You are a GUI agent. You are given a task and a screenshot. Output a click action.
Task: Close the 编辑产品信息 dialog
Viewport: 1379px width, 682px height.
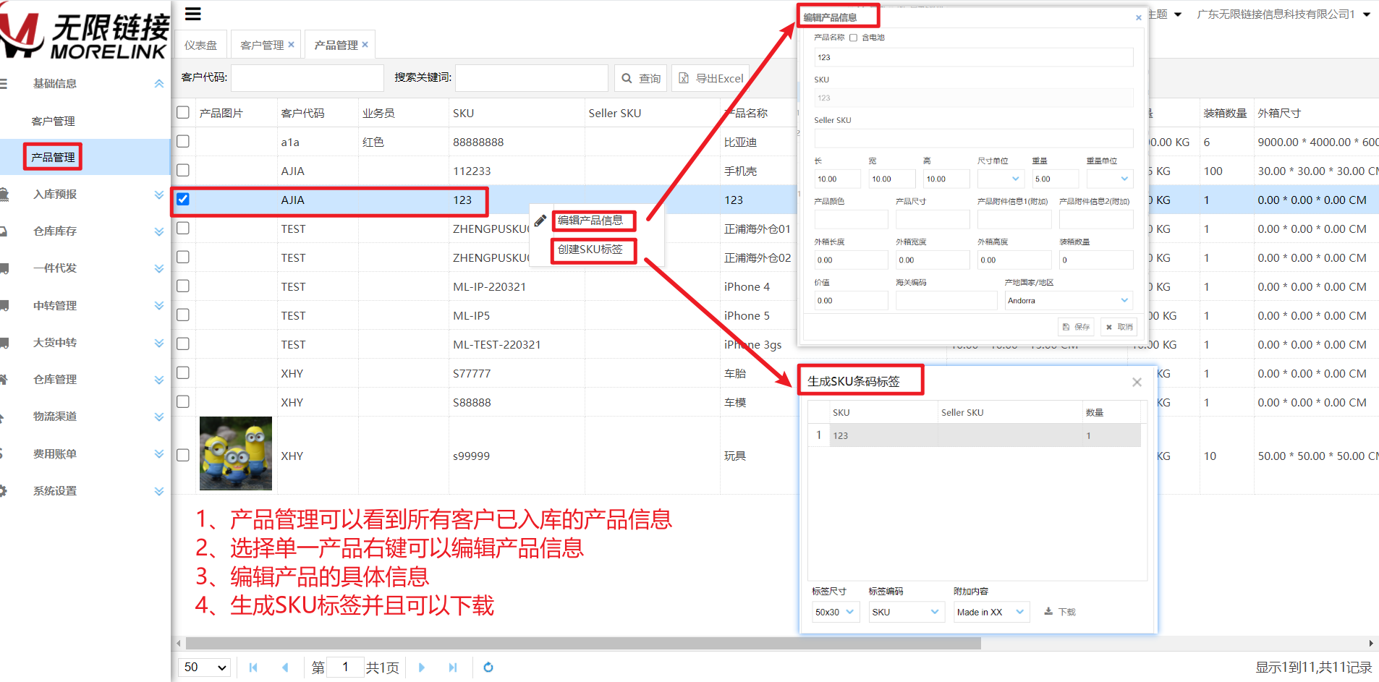click(1139, 17)
